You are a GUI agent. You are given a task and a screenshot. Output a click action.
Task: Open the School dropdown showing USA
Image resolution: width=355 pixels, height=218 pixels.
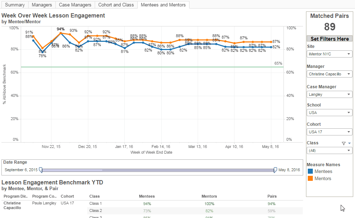coord(329,113)
